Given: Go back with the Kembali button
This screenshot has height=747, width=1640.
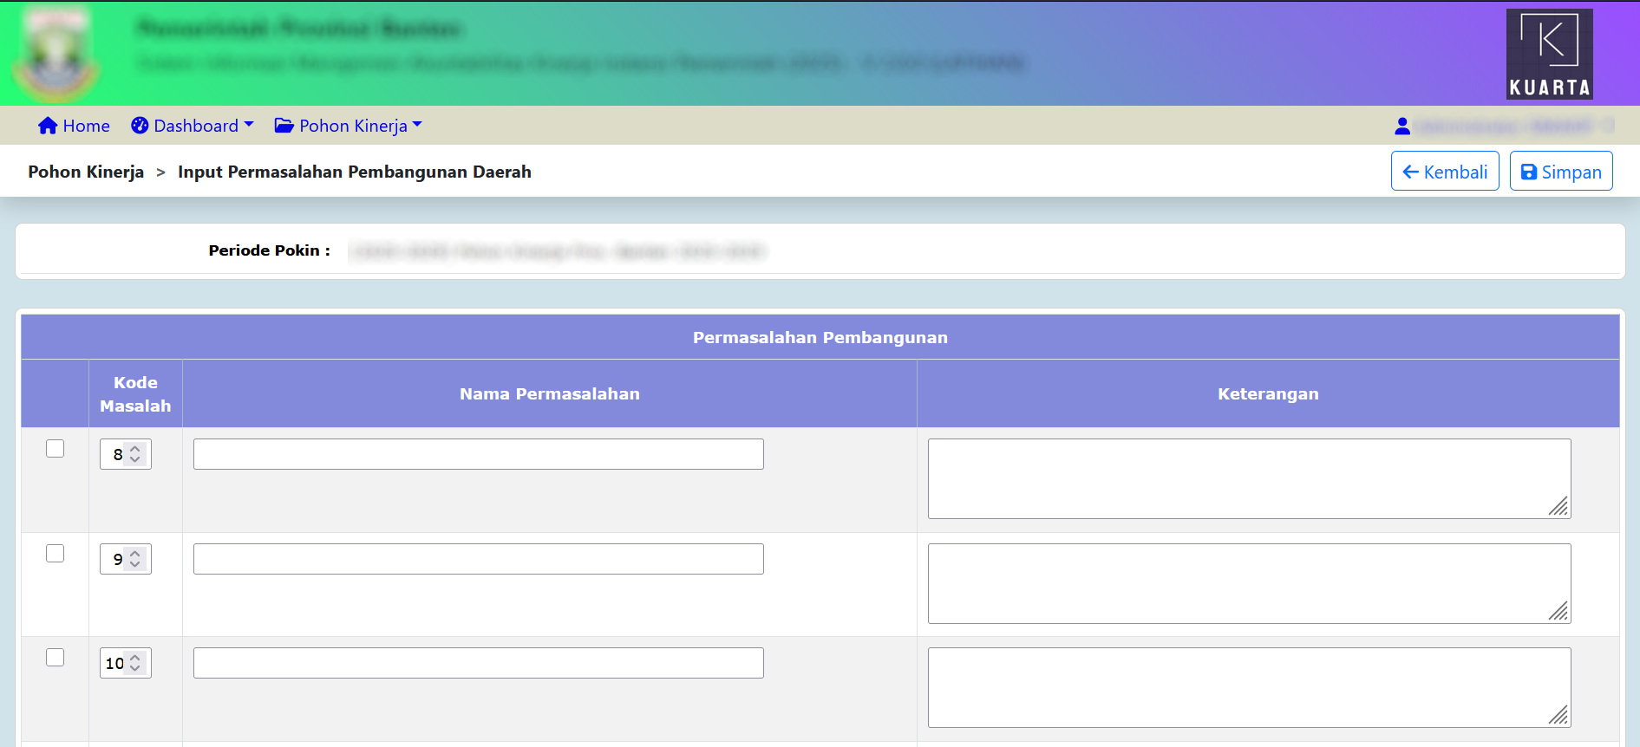Looking at the screenshot, I should click(1445, 171).
